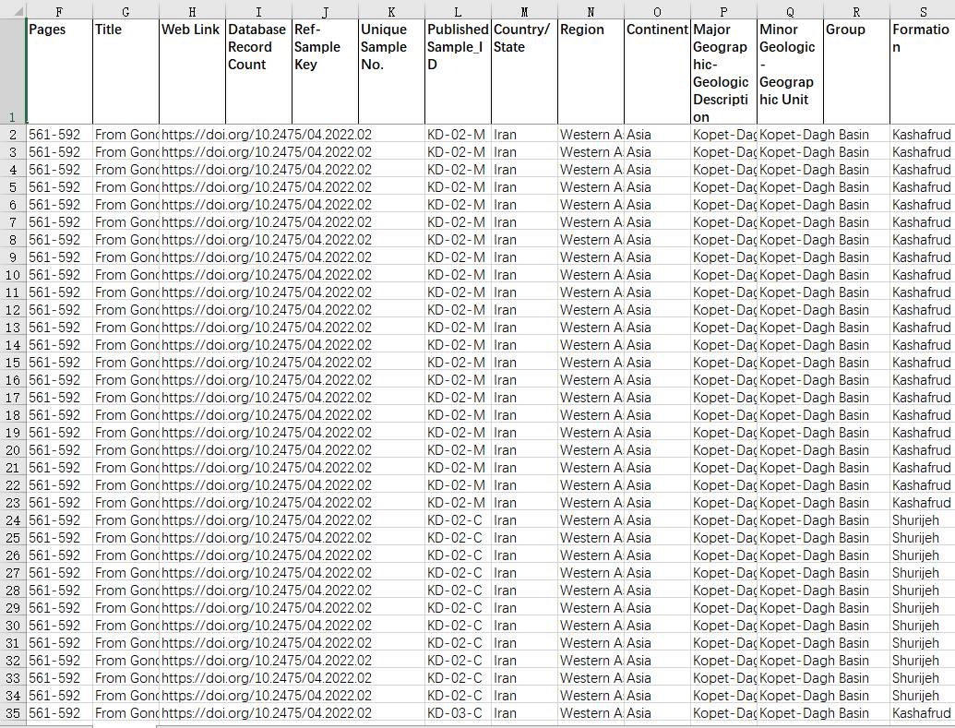Select row 24 header number

pos(13,520)
